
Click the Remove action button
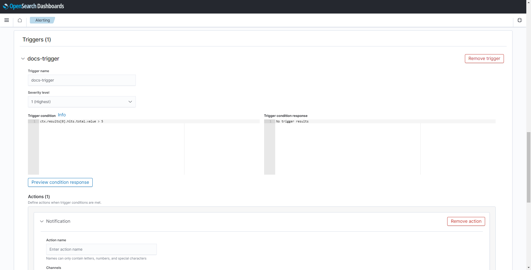point(466,221)
